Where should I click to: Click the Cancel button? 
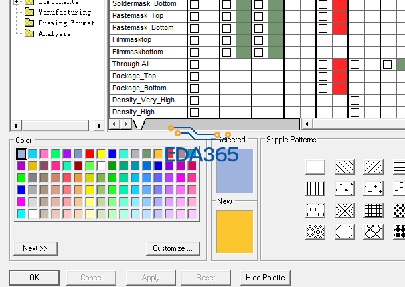(92, 278)
